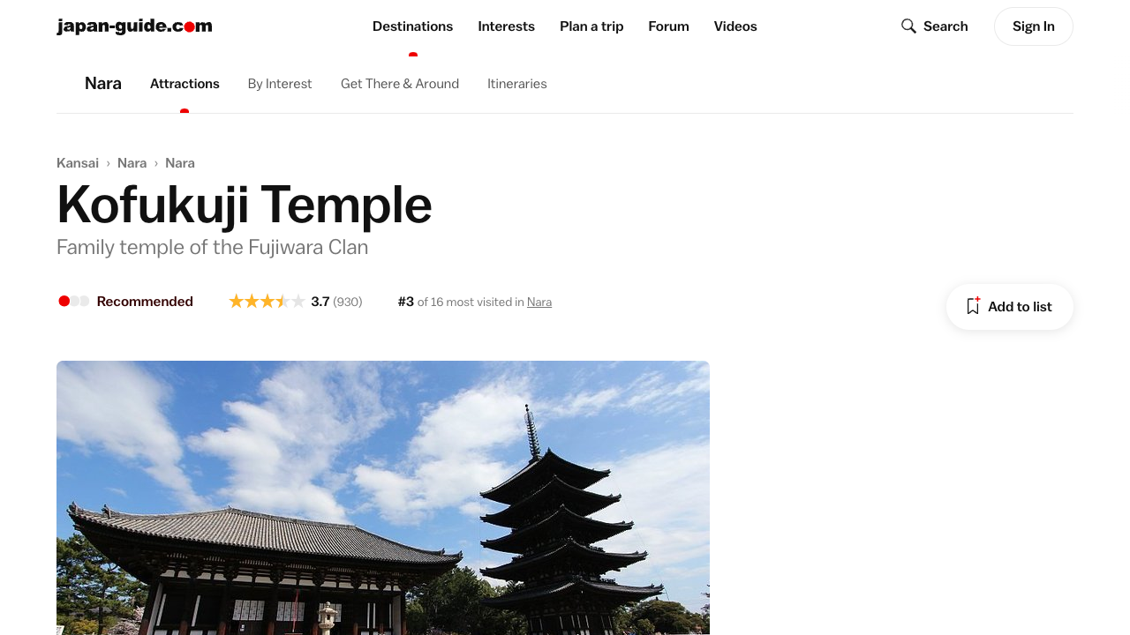
Task: Click the star rating icons
Action: [x=267, y=302]
